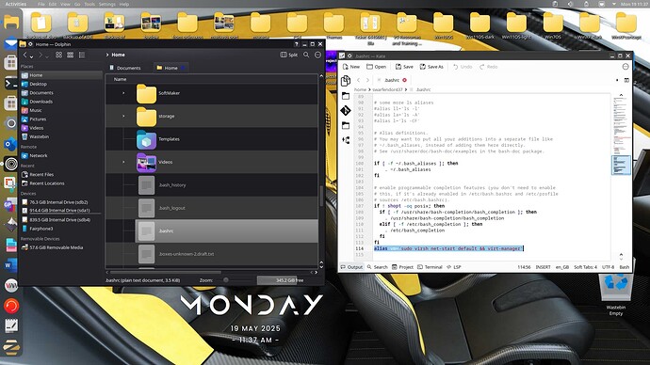This screenshot has width=650, height=365.
Task: Open the en_GB dictionary selector in Kate
Action: tap(561, 267)
